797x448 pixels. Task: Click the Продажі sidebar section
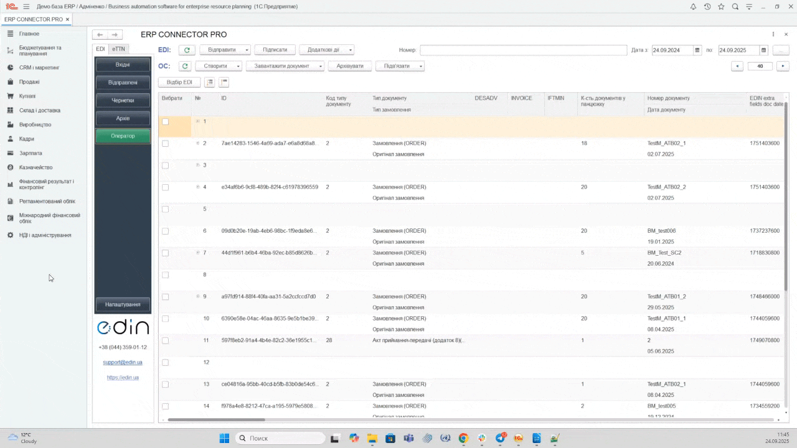pyautogui.click(x=29, y=82)
